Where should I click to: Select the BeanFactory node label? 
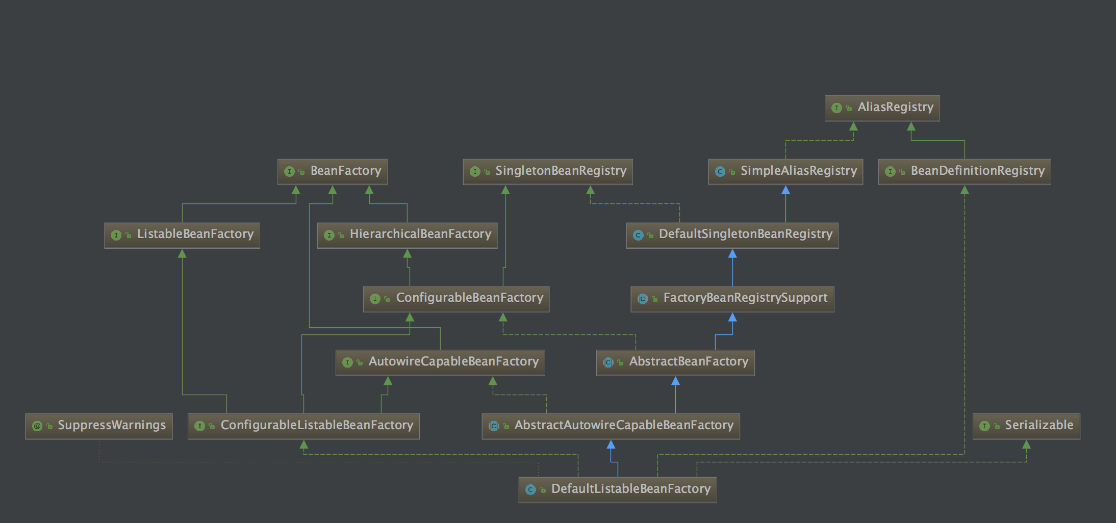point(346,171)
